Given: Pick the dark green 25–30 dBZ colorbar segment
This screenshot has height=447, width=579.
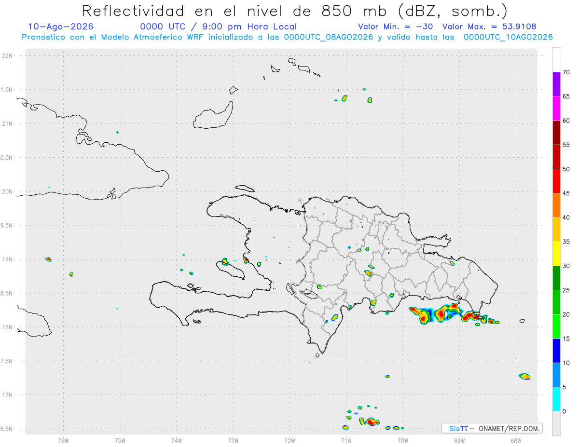Looking at the screenshot, I should click(x=556, y=278).
